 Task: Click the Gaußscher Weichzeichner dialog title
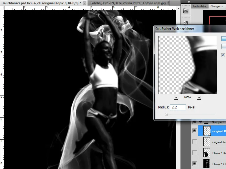175,29
